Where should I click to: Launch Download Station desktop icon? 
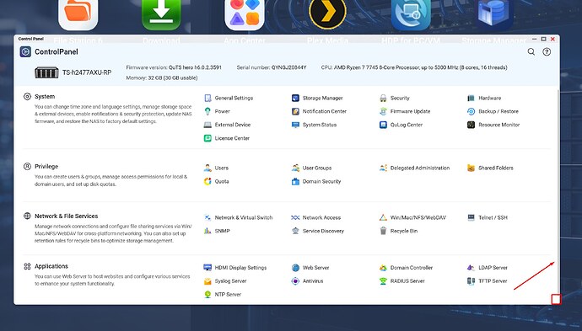[161, 15]
